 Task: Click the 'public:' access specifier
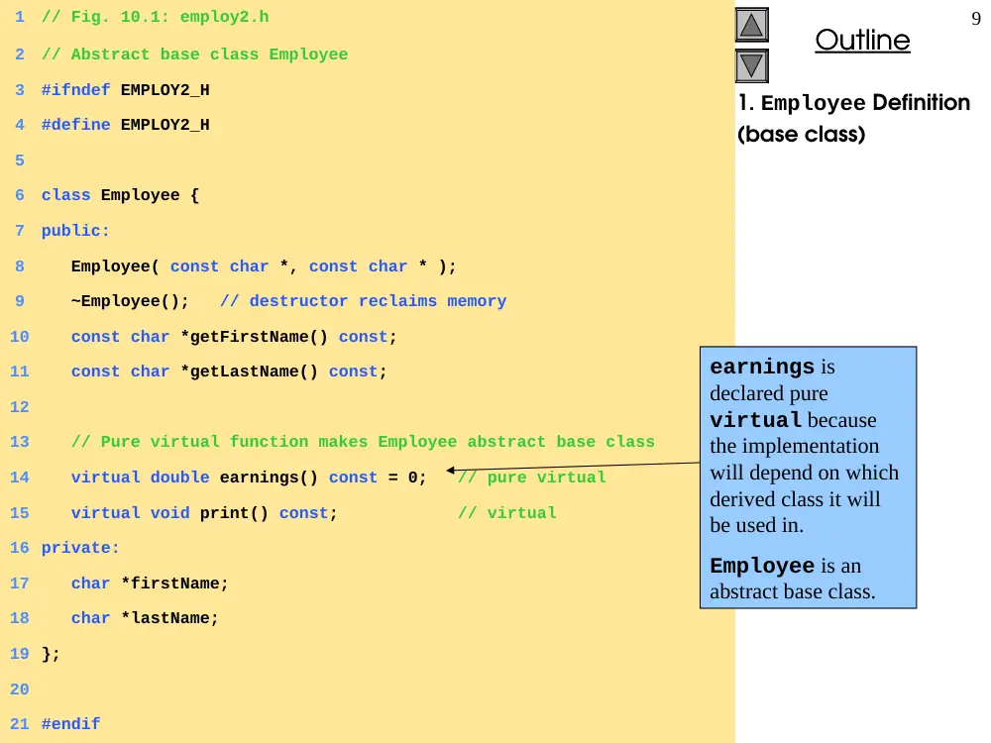[76, 231]
